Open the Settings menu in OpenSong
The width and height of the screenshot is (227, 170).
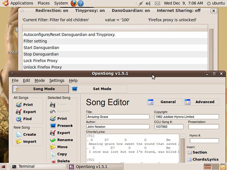[x=57, y=80]
